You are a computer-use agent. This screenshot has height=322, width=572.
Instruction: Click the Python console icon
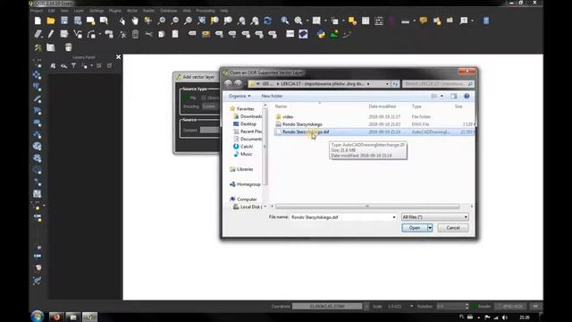pyautogui.click(x=321, y=34)
